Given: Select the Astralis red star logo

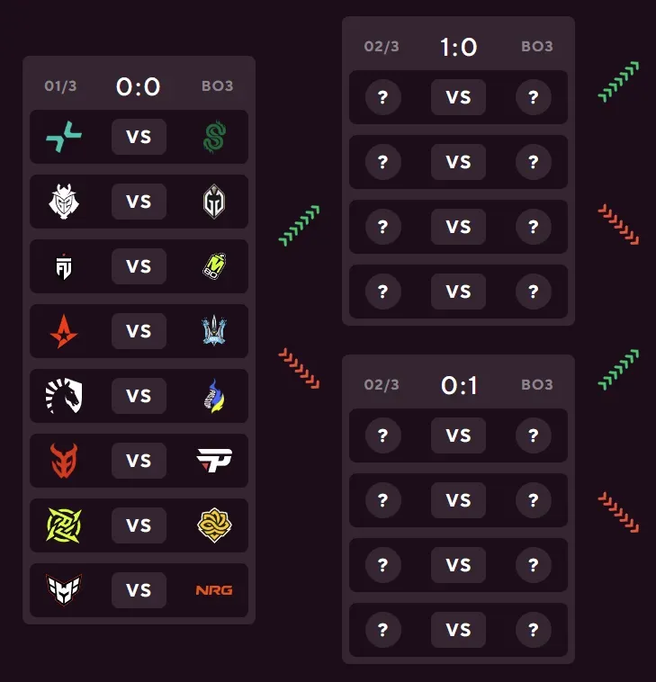Looking at the screenshot, I should point(64,331).
